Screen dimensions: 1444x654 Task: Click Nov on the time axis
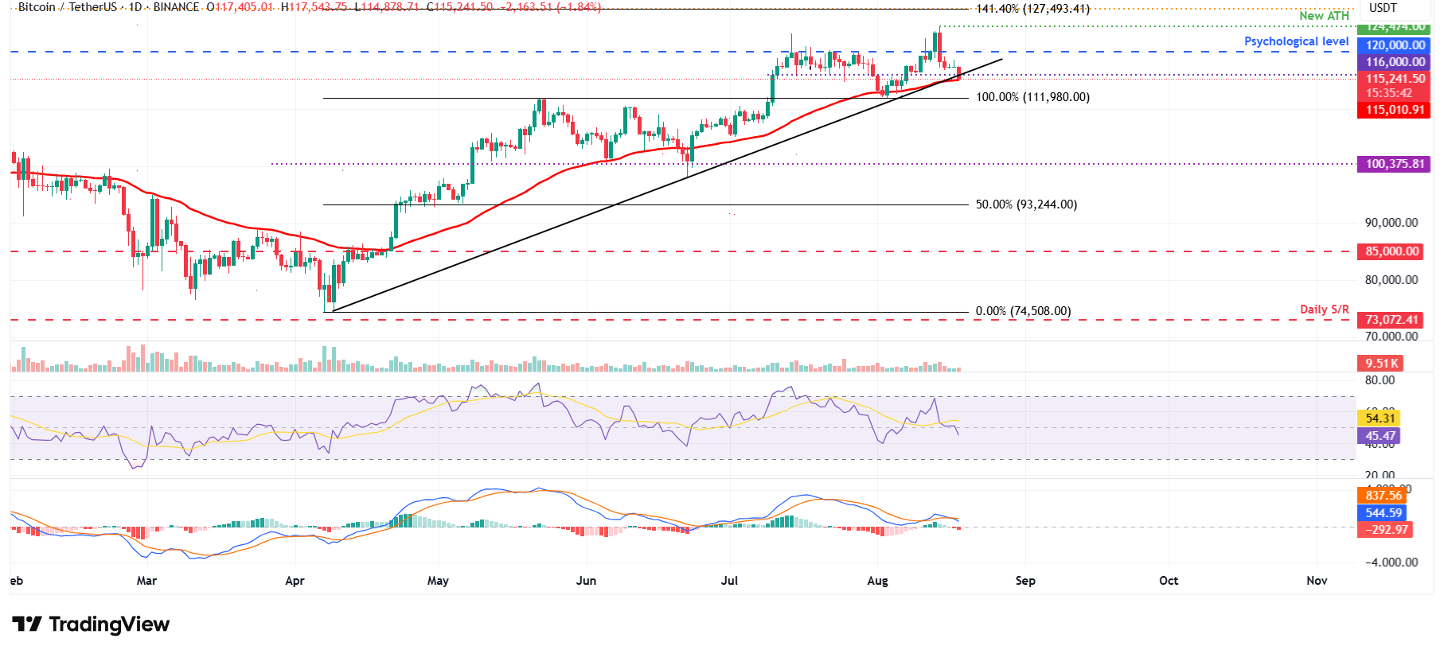coord(1317,581)
